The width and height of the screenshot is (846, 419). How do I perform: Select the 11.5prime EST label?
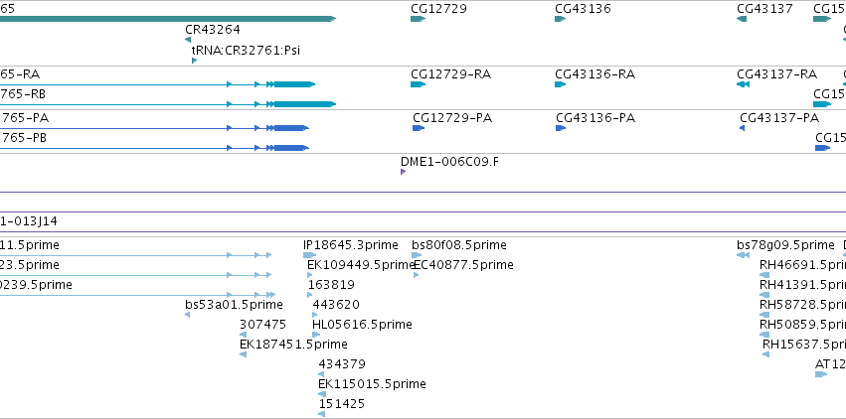[x=30, y=245]
